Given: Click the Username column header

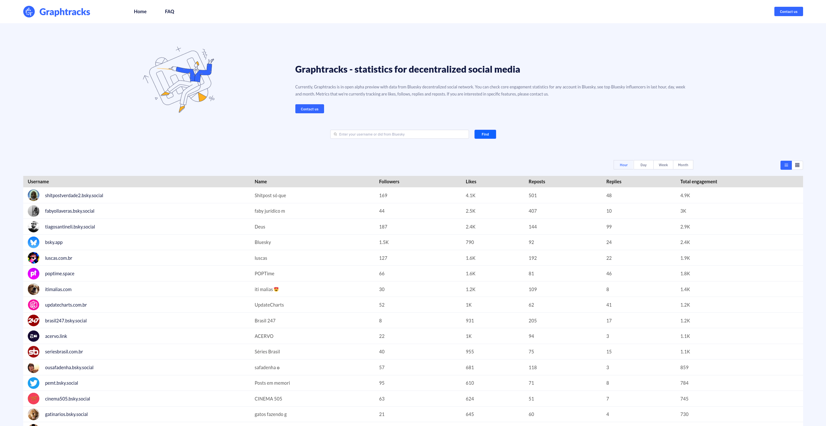Looking at the screenshot, I should (38, 182).
